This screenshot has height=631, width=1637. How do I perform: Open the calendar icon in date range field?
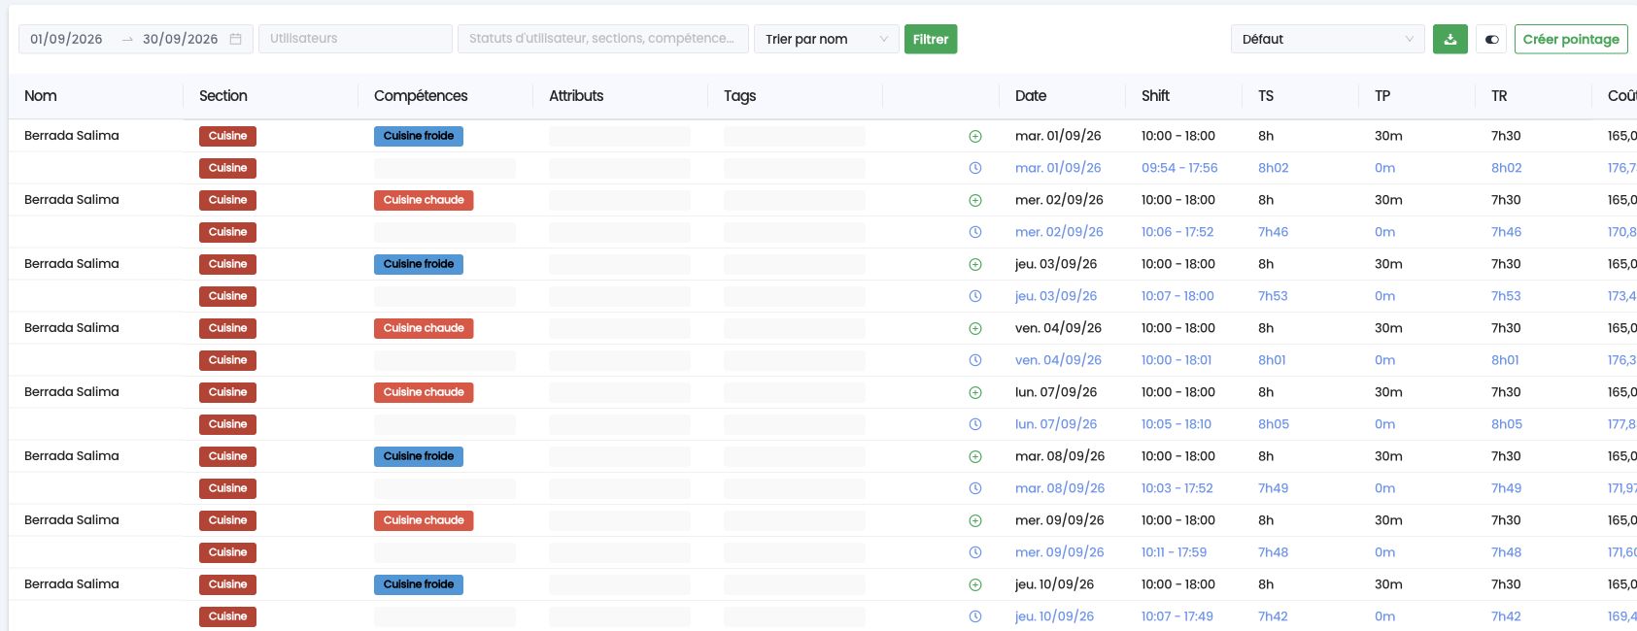click(x=236, y=39)
